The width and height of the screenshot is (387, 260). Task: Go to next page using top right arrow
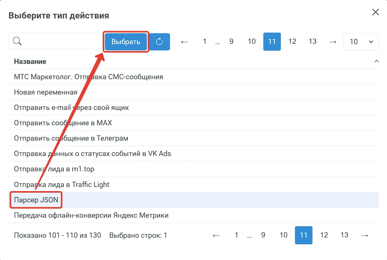[333, 41]
